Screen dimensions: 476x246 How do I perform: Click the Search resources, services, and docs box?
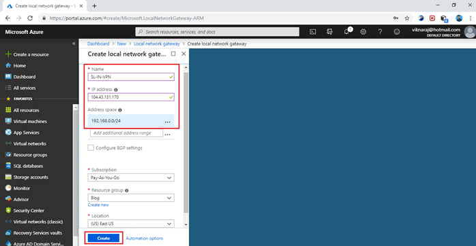pos(217,32)
